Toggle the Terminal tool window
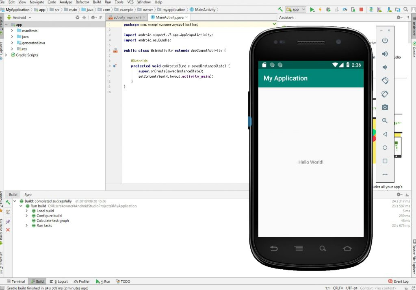This screenshot has width=416, height=290. point(15,281)
